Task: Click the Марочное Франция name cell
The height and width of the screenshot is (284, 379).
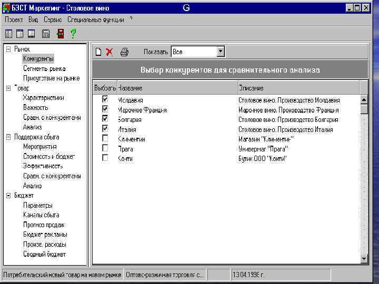Action: coord(142,110)
